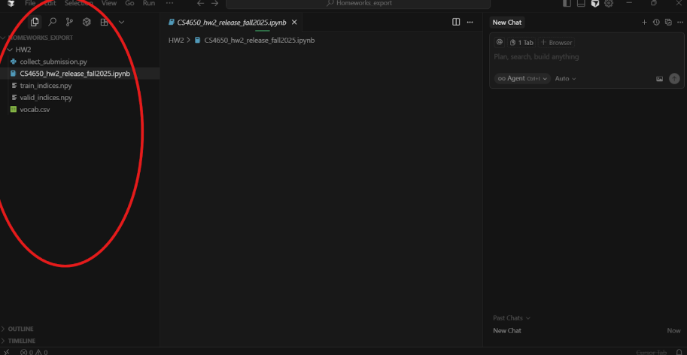Click the Homeworks_export command center search box
687x355 pixels.
(358, 4)
